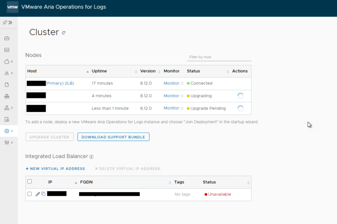337x224 pixels.
Task: Open the Explore Logs chart icon in sidebar
Action: 7,50
